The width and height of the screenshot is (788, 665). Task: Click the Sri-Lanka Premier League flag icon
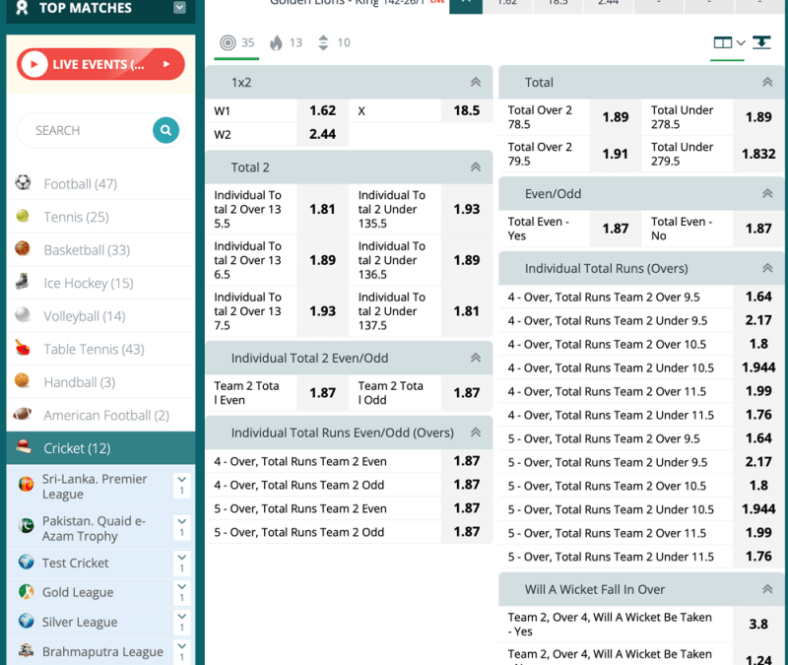[x=27, y=484]
